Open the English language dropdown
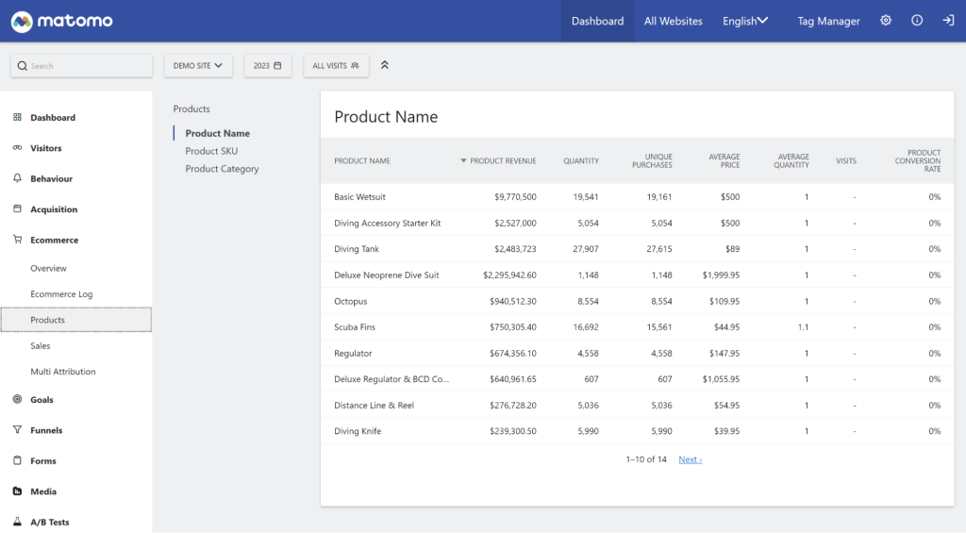The image size is (966, 533). [745, 21]
